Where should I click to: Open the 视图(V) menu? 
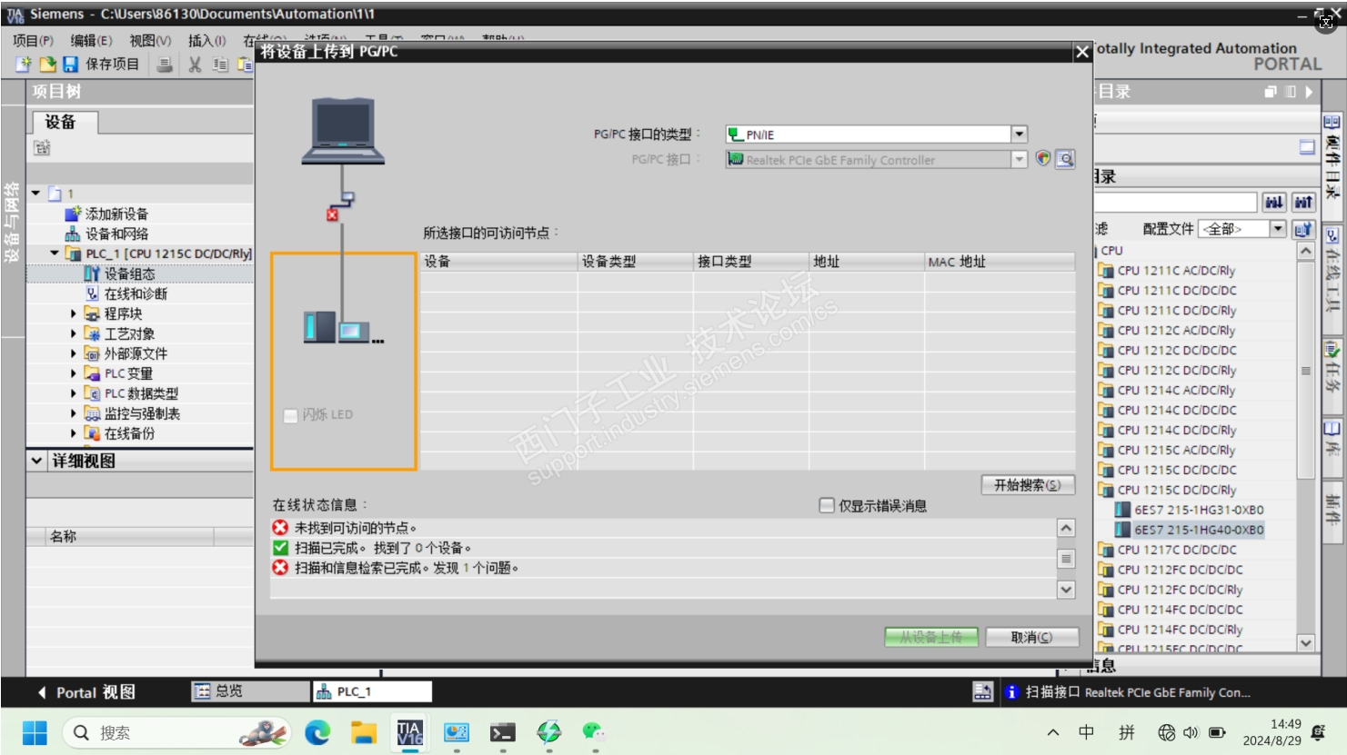pos(150,40)
